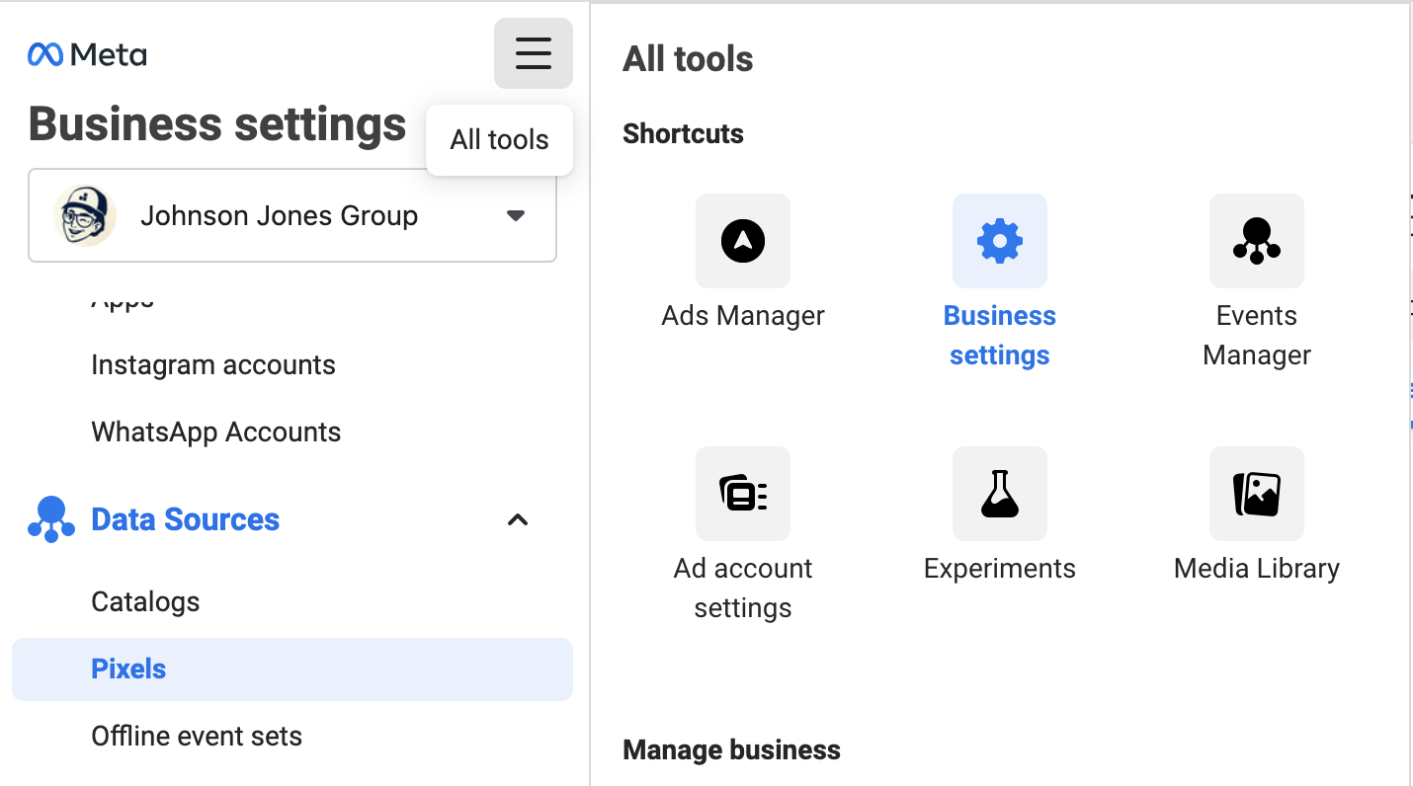Open Offline event sets
The width and height of the screenshot is (1413, 786).
(x=197, y=737)
